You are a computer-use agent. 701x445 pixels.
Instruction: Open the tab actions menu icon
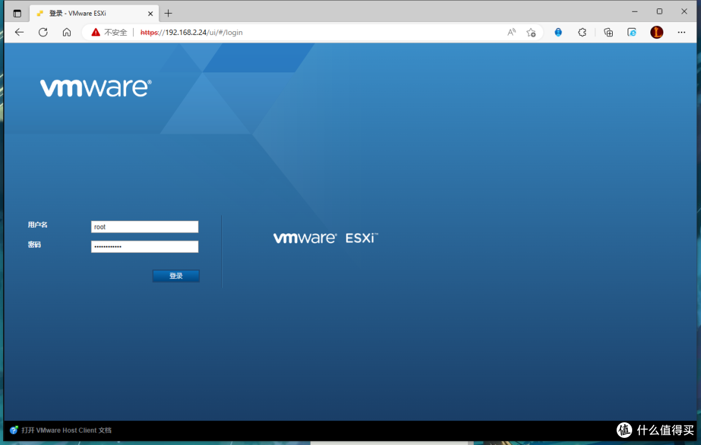(17, 13)
